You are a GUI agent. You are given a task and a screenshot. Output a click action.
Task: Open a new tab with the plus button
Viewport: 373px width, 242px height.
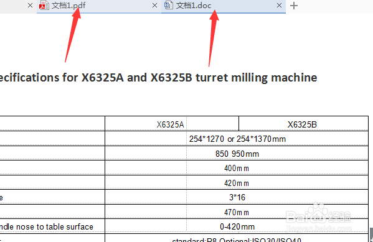(x=294, y=6)
